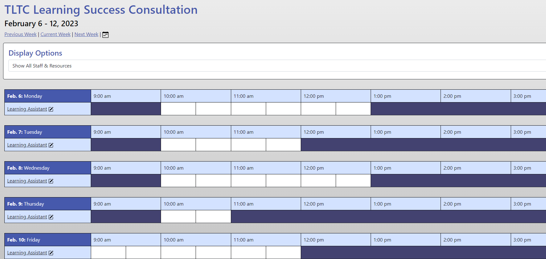Select Thursday 10:30 am open slot
The width and height of the screenshot is (546, 259).
point(213,217)
